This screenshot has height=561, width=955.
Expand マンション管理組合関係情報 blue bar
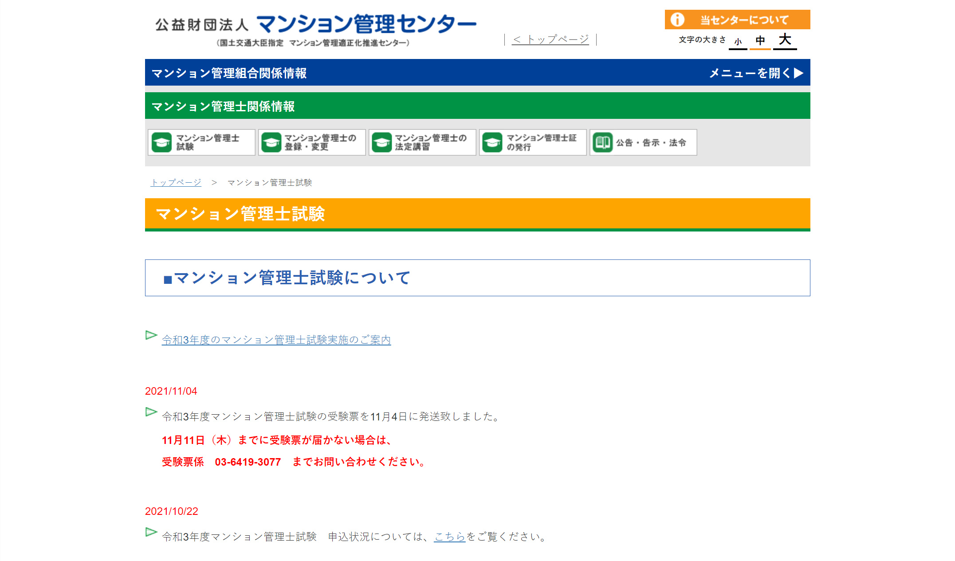(229, 73)
